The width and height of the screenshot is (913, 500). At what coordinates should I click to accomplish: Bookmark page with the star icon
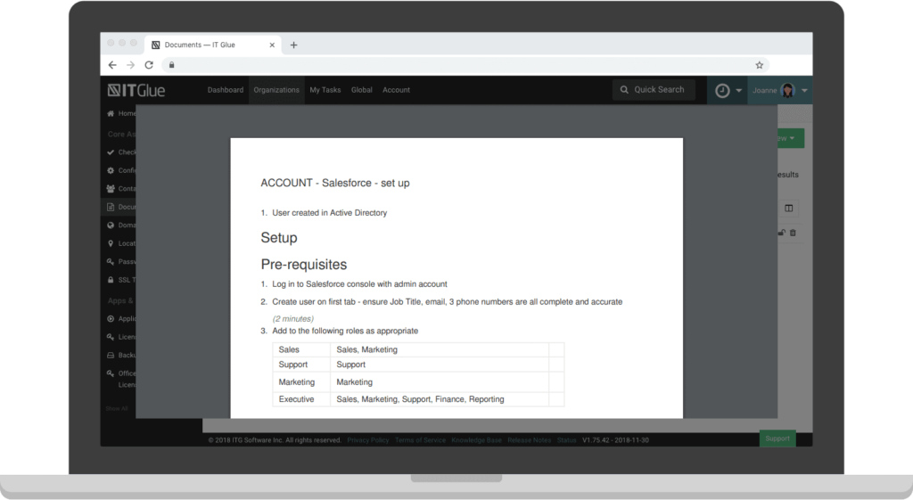[x=759, y=65]
